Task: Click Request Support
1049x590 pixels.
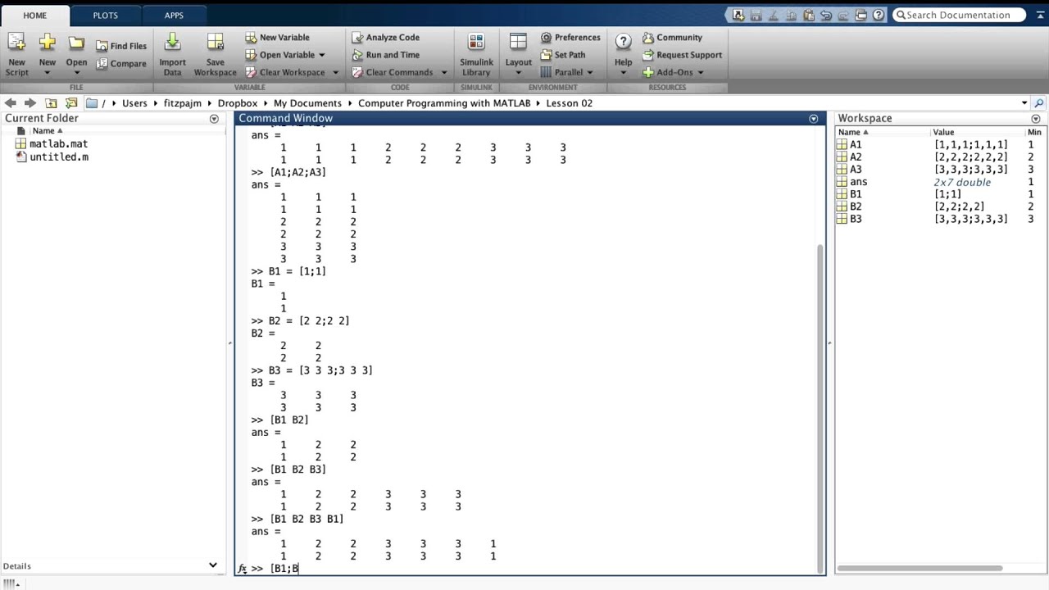Action: tap(682, 55)
